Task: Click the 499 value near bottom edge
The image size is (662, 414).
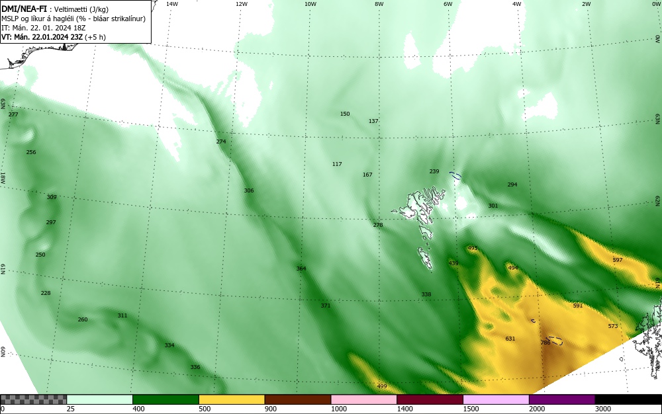Action: pos(382,386)
